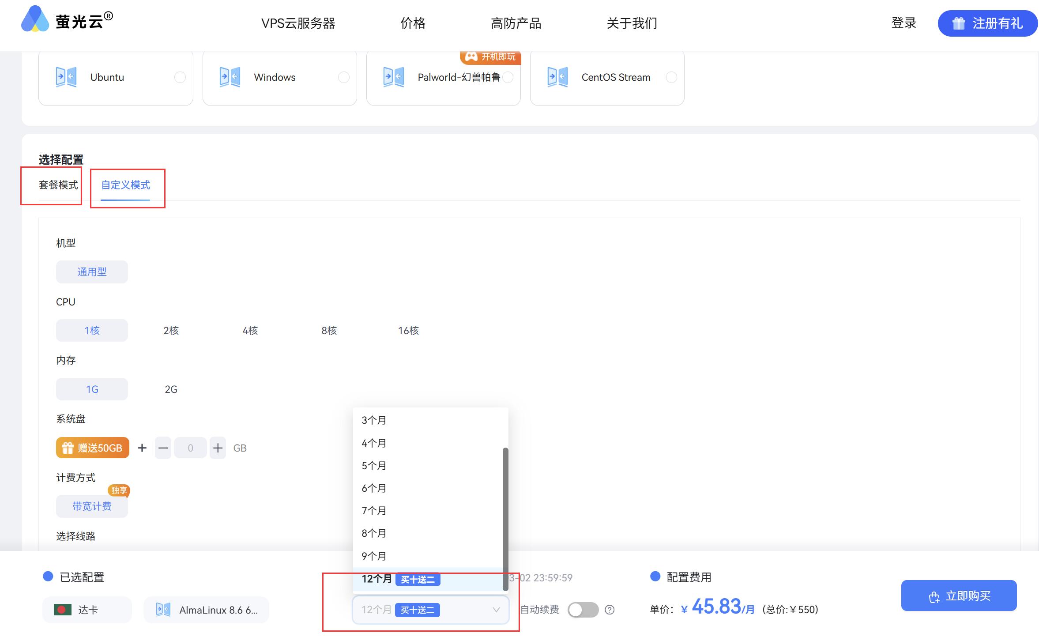Open the 高防产品 menu item
This screenshot has width=1039, height=637.
517,23
